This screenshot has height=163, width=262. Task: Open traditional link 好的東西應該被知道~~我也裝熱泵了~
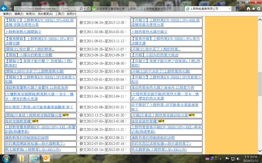point(35,143)
